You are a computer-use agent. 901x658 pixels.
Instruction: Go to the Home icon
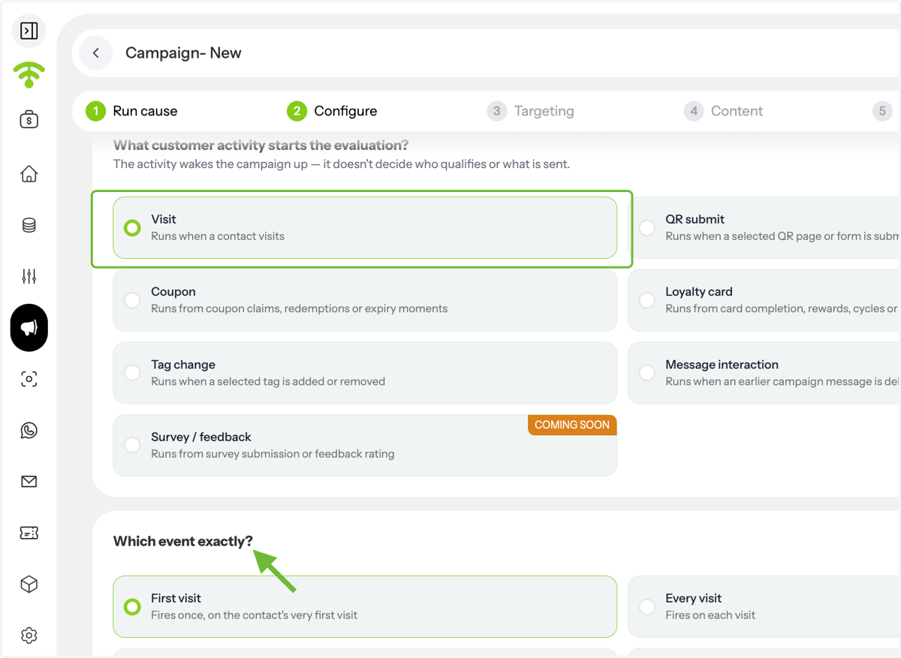pyautogui.click(x=29, y=174)
